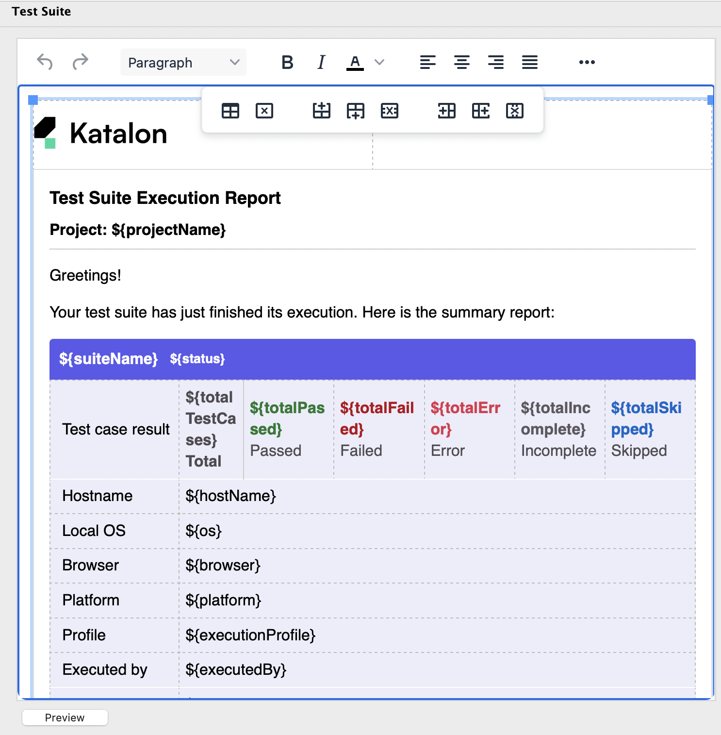The width and height of the screenshot is (721, 735).
Task: Click the Project: ${projectName} line
Action: tap(138, 230)
